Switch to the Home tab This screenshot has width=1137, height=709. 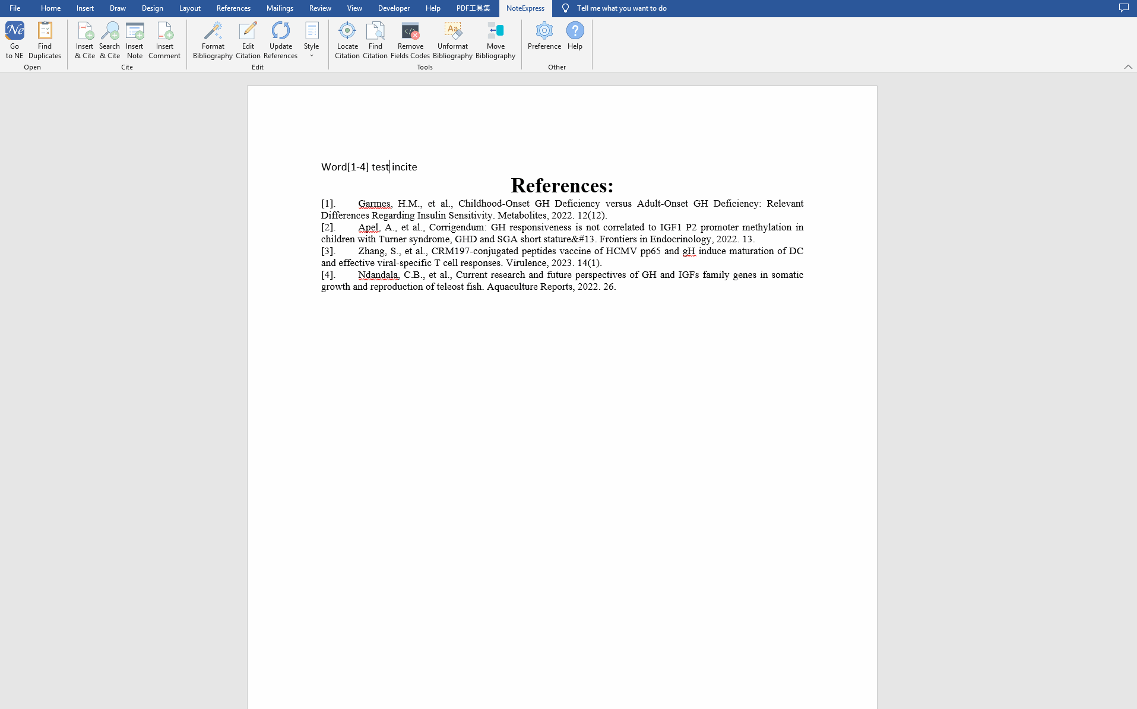50,8
